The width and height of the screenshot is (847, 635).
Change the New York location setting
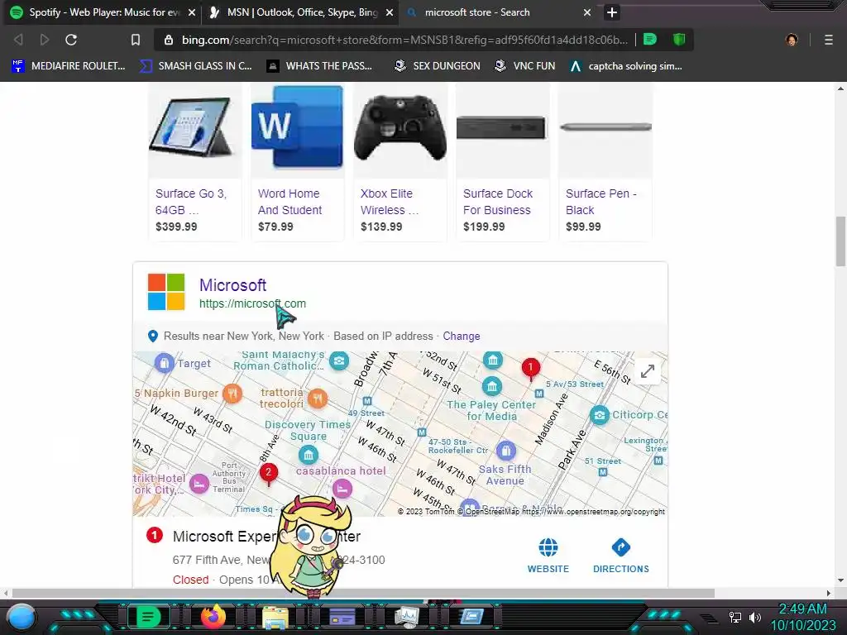pos(462,336)
